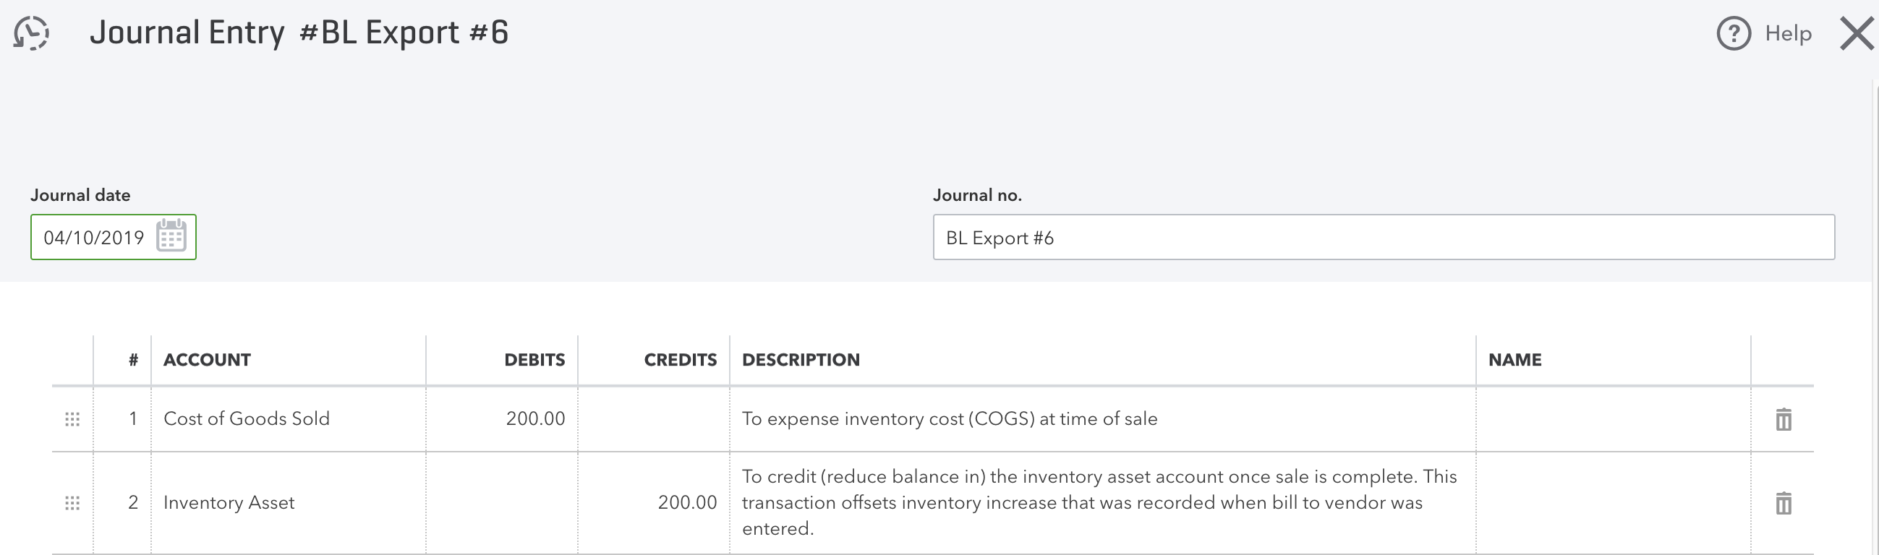Image resolution: width=1879 pixels, height=555 pixels.
Task: Click the Name cell for row 2
Action: pyautogui.click(x=1612, y=503)
